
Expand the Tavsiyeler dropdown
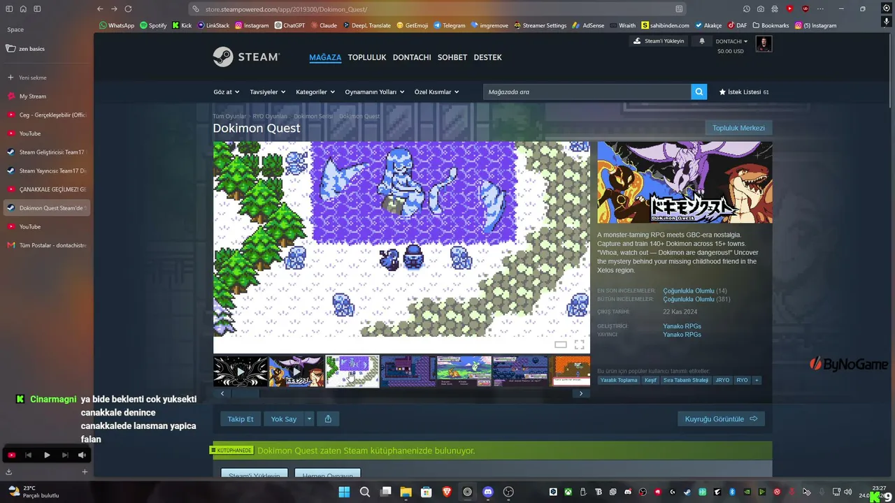pyautogui.click(x=268, y=92)
